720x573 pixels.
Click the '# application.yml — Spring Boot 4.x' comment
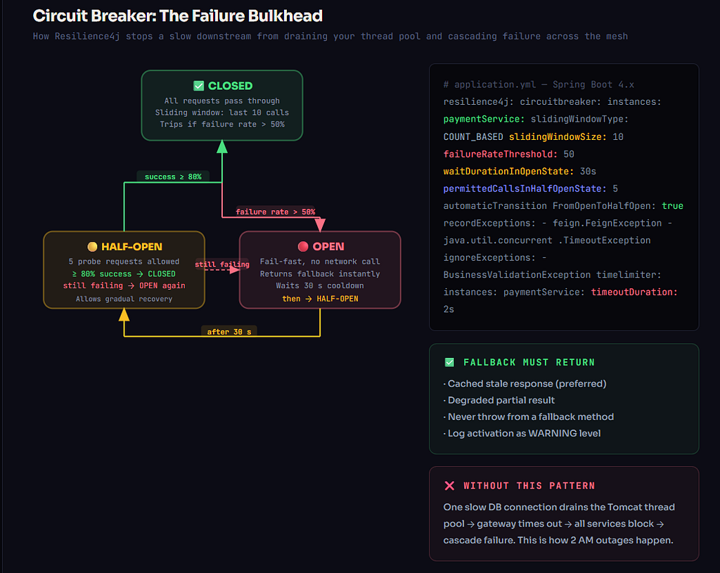(x=539, y=84)
